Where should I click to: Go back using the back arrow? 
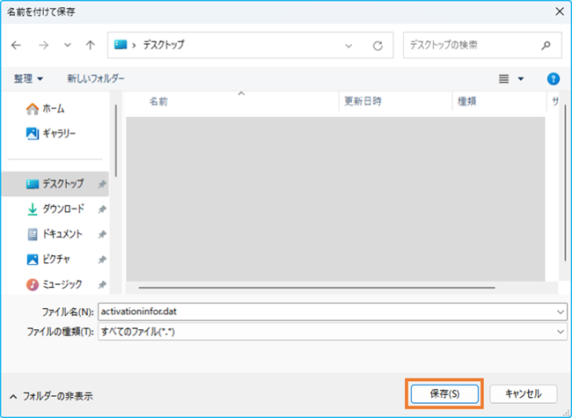tap(16, 45)
